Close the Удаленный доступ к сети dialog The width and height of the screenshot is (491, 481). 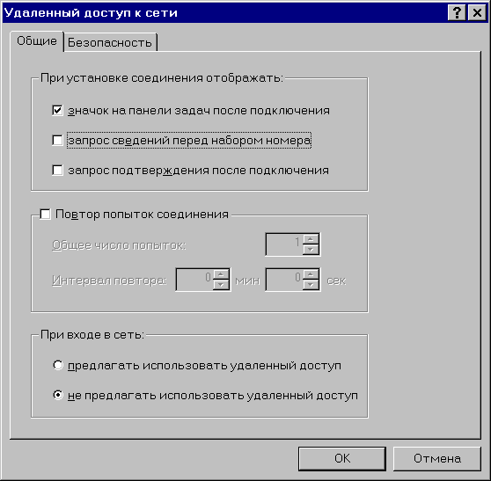477,13
